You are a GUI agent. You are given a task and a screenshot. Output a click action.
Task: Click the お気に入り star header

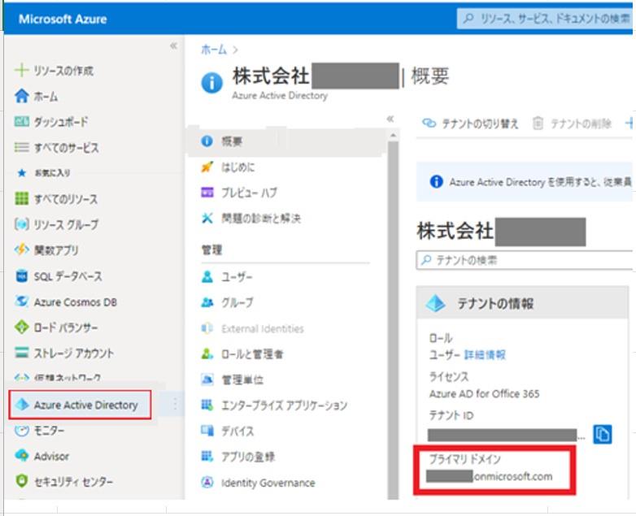point(43,173)
